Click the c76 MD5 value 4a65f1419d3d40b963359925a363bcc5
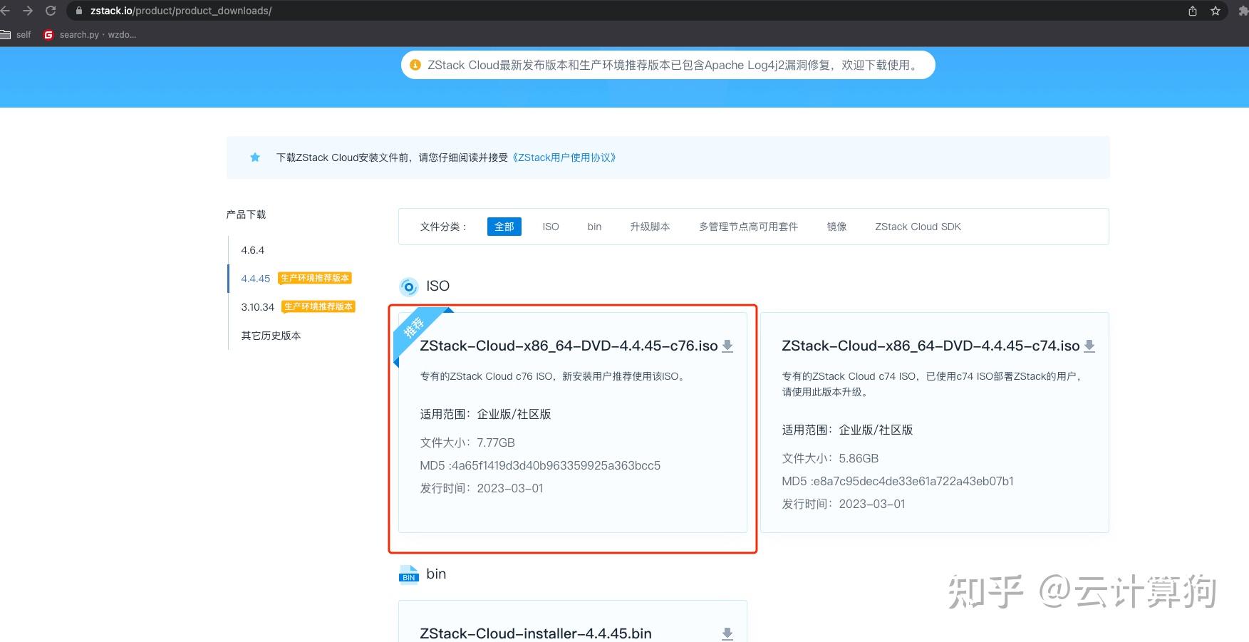The height and width of the screenshot is (642, 1249). click(x=556, y=465)
